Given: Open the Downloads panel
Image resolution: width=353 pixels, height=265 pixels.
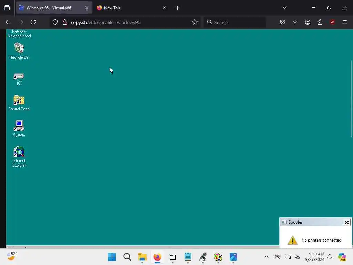Looking at the screenshot, I should [x=295, y=22].
